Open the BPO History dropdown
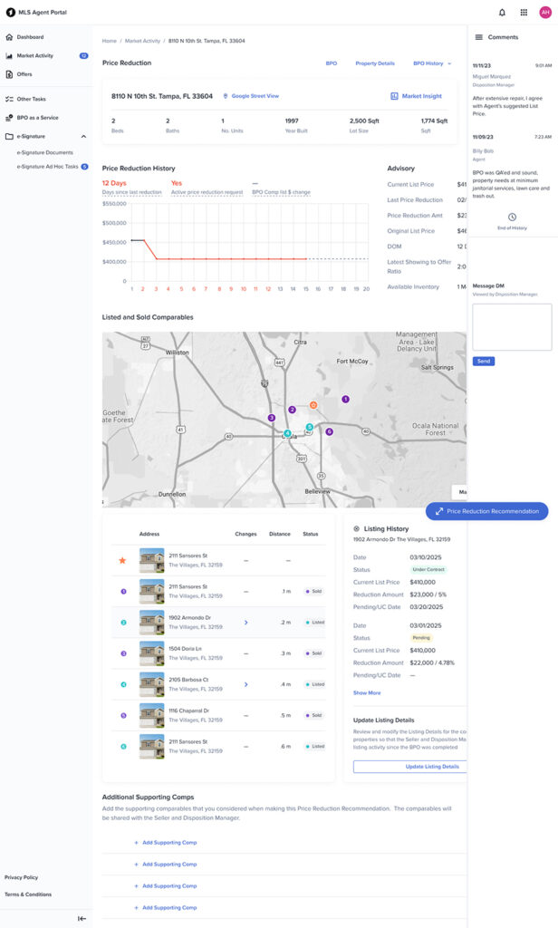The width and height of the screenshot is (558, 928). click(x=432, y=63)
